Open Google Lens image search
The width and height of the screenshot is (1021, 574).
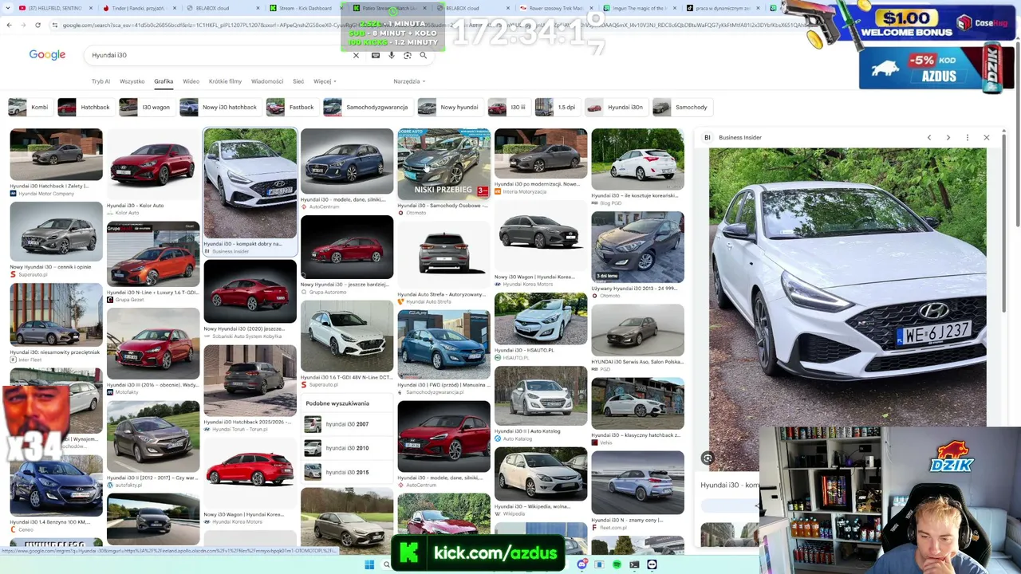pos(408,55)
